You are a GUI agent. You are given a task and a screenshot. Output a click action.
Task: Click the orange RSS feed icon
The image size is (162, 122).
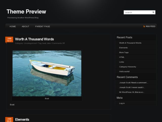(x=144, y=26)
